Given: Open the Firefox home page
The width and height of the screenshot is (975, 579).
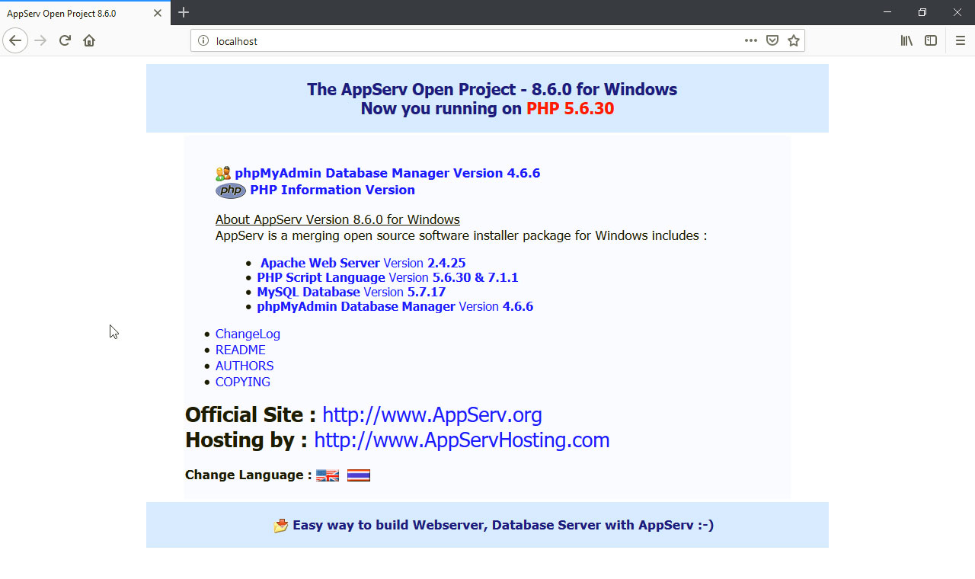Looking at the screenshot, I should [x=89, y=40].
